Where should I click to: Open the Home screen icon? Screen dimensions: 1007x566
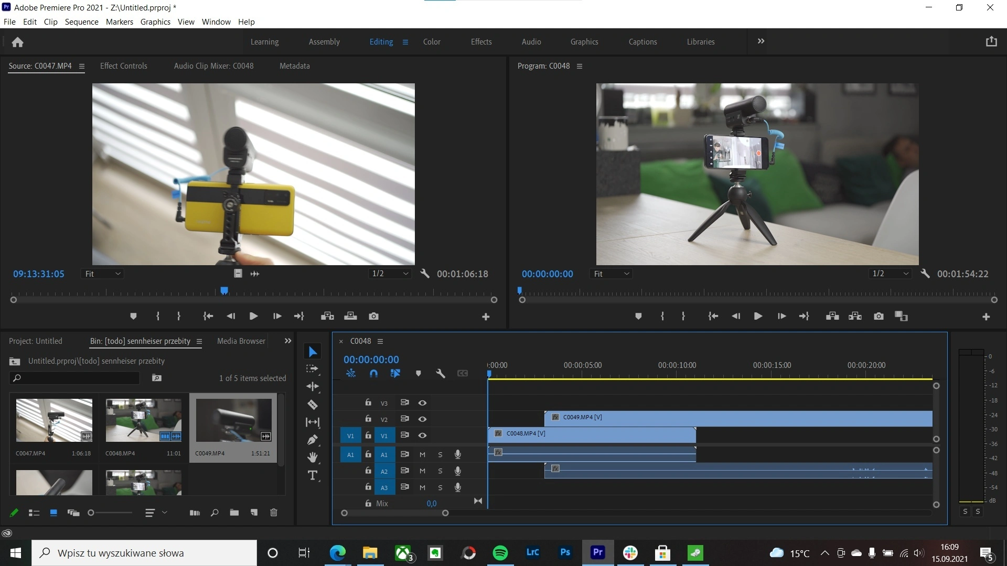(x=17, y=42)
